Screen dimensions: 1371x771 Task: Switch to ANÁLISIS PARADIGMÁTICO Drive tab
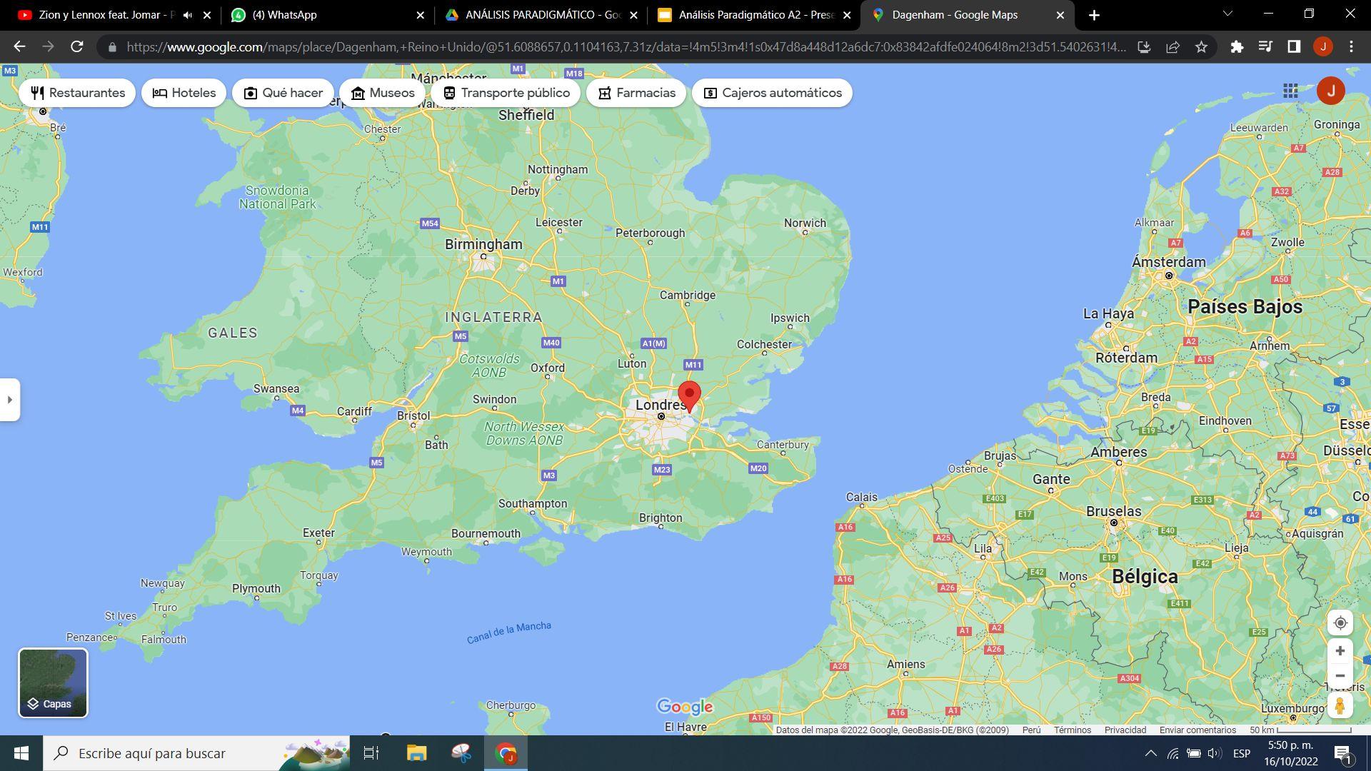coord(540,15)
